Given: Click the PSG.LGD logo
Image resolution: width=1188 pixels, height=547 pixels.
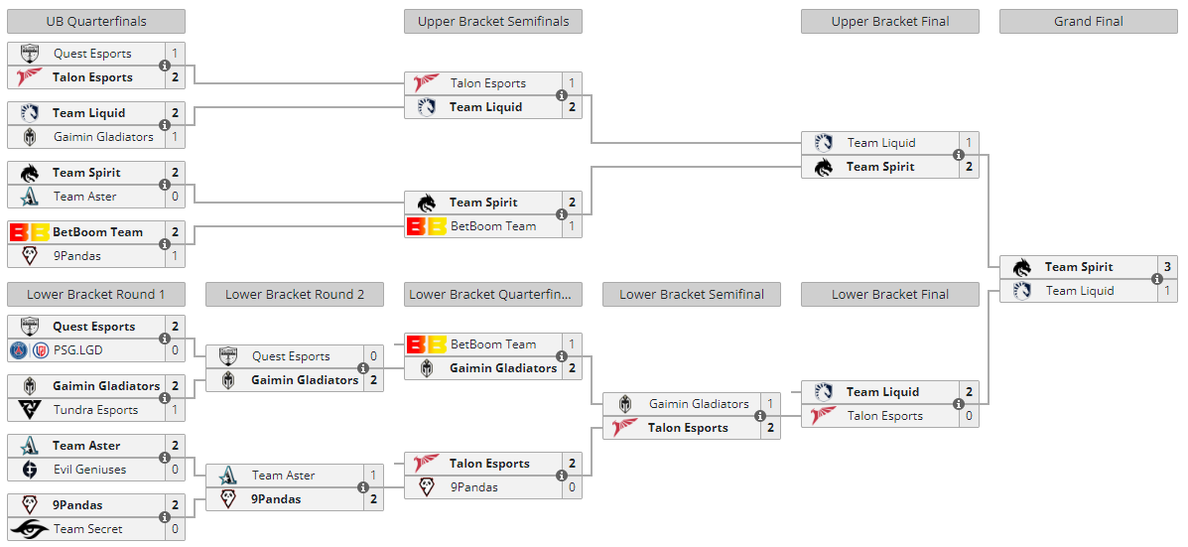Looking at the screenshot, I should pos(30,350).
